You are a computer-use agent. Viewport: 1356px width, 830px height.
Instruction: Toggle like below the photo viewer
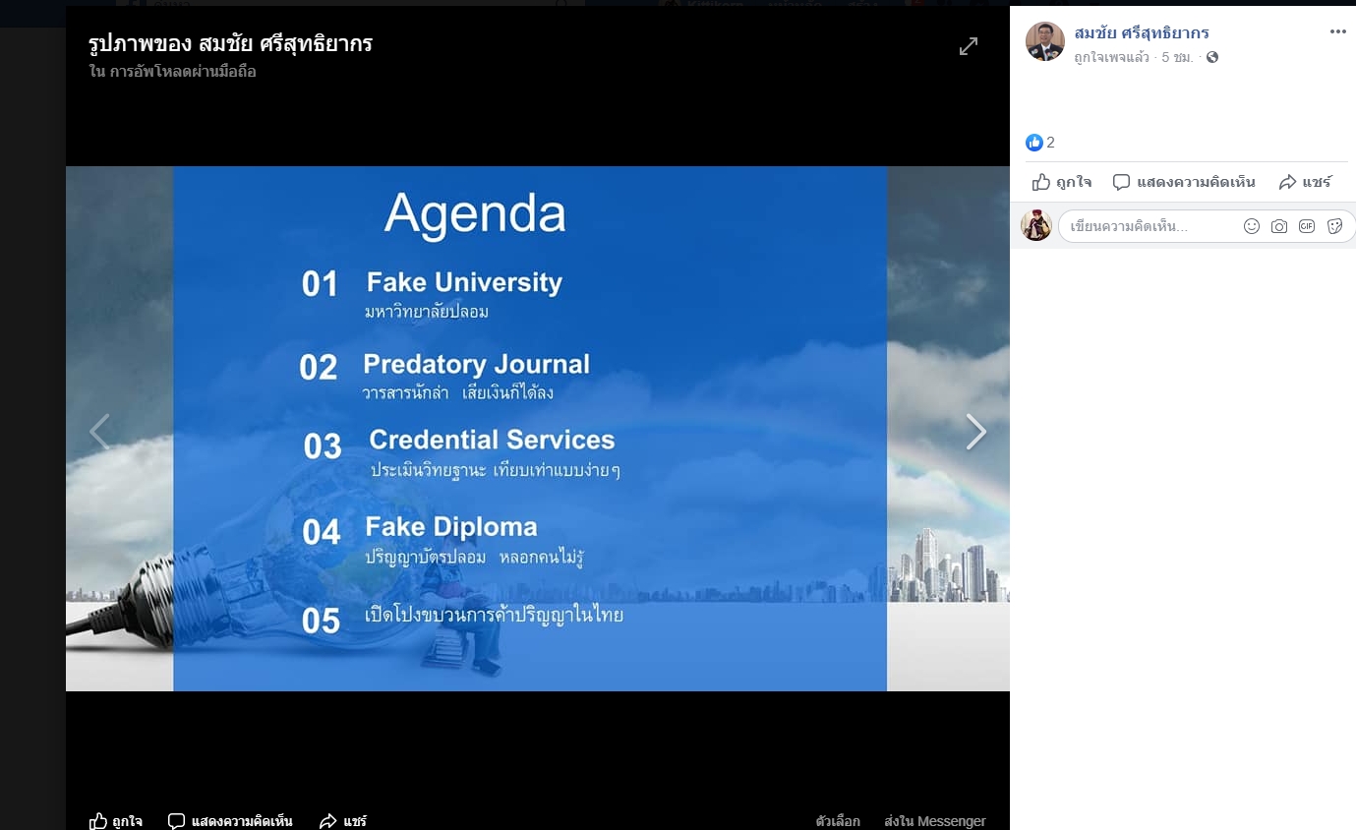(115, 820)
